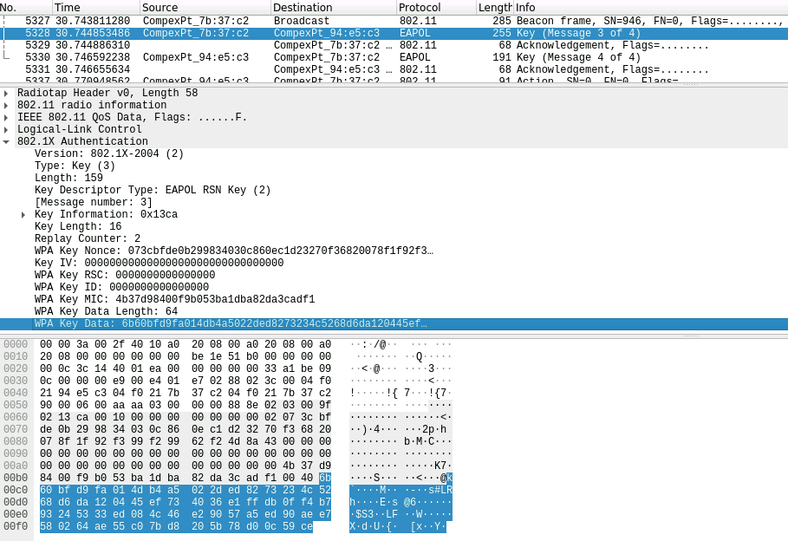The image size is (788, 541).
Task: Sort packets by Info column
Action: click(651, 8)
